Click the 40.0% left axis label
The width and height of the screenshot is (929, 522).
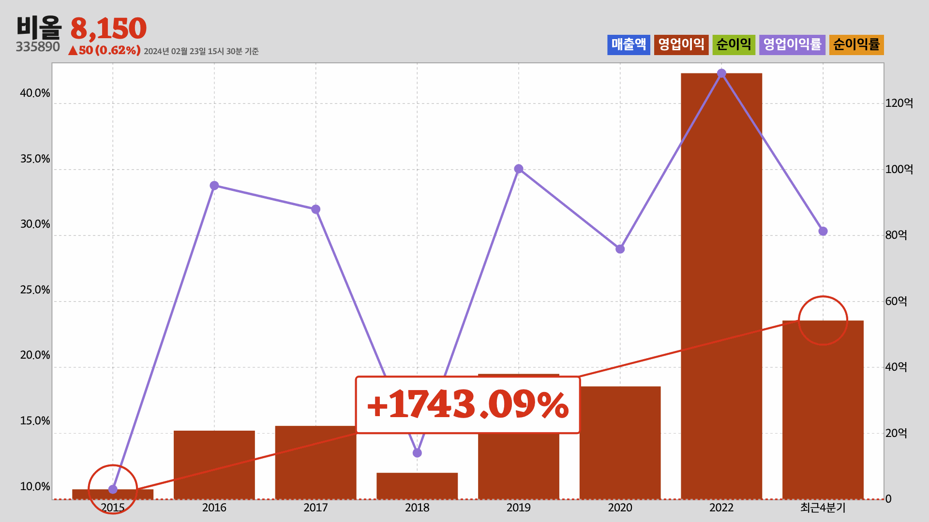click(35, 93)
